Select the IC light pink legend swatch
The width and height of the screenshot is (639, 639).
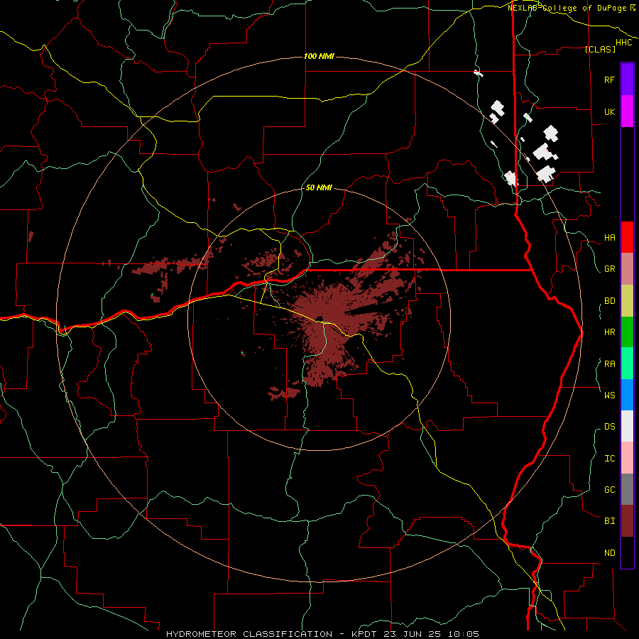[627, 458]
